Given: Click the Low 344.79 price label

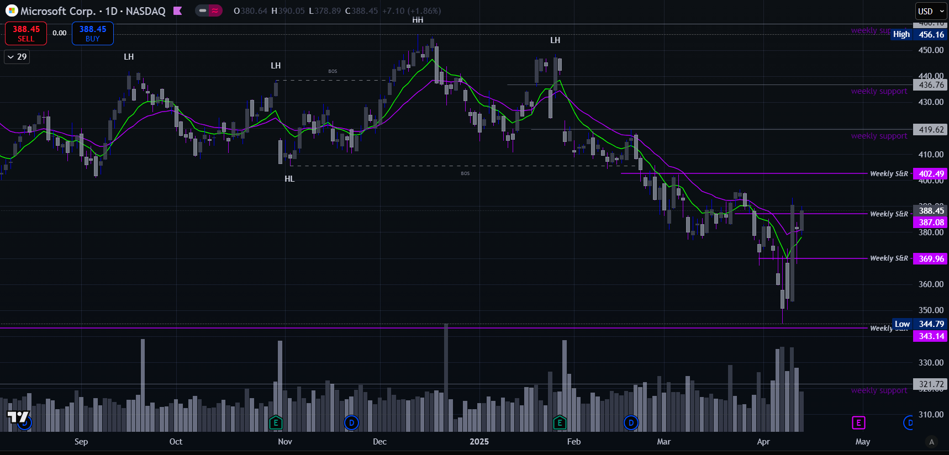Looking at the screenshot, I should [919, 324].
